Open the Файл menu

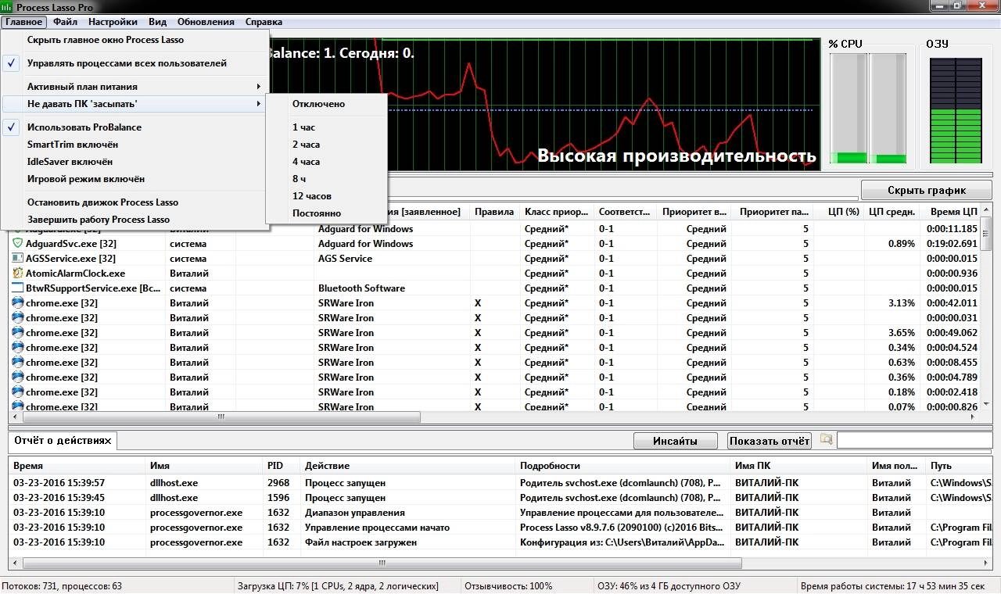(x=65, y=22)
